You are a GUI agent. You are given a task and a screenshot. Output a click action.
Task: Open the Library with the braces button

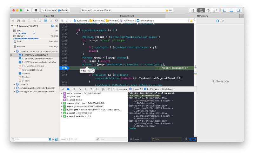pyautogui.click(x=192, y=10)
